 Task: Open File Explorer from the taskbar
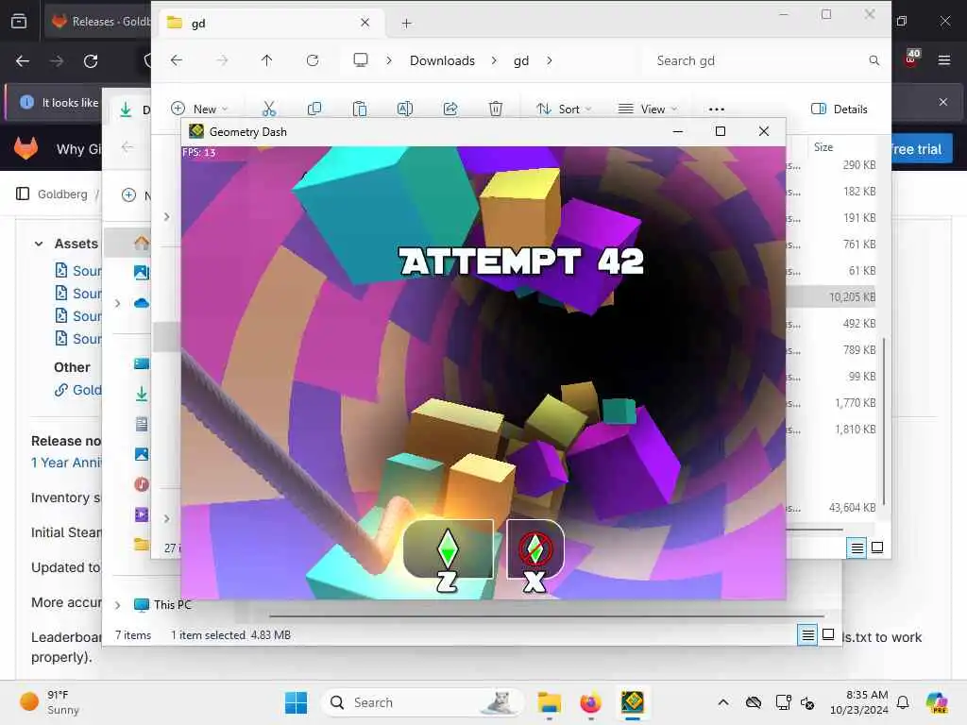pos(549,702)
